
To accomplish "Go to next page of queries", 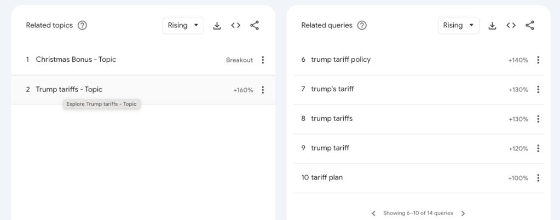I will tap(463, 213).
